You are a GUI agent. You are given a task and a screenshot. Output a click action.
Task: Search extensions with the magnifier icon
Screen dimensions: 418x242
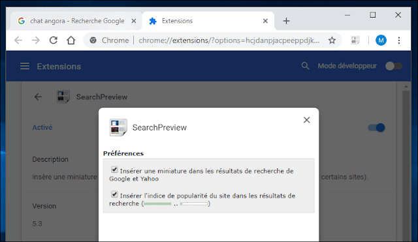(x=305, y=66)
